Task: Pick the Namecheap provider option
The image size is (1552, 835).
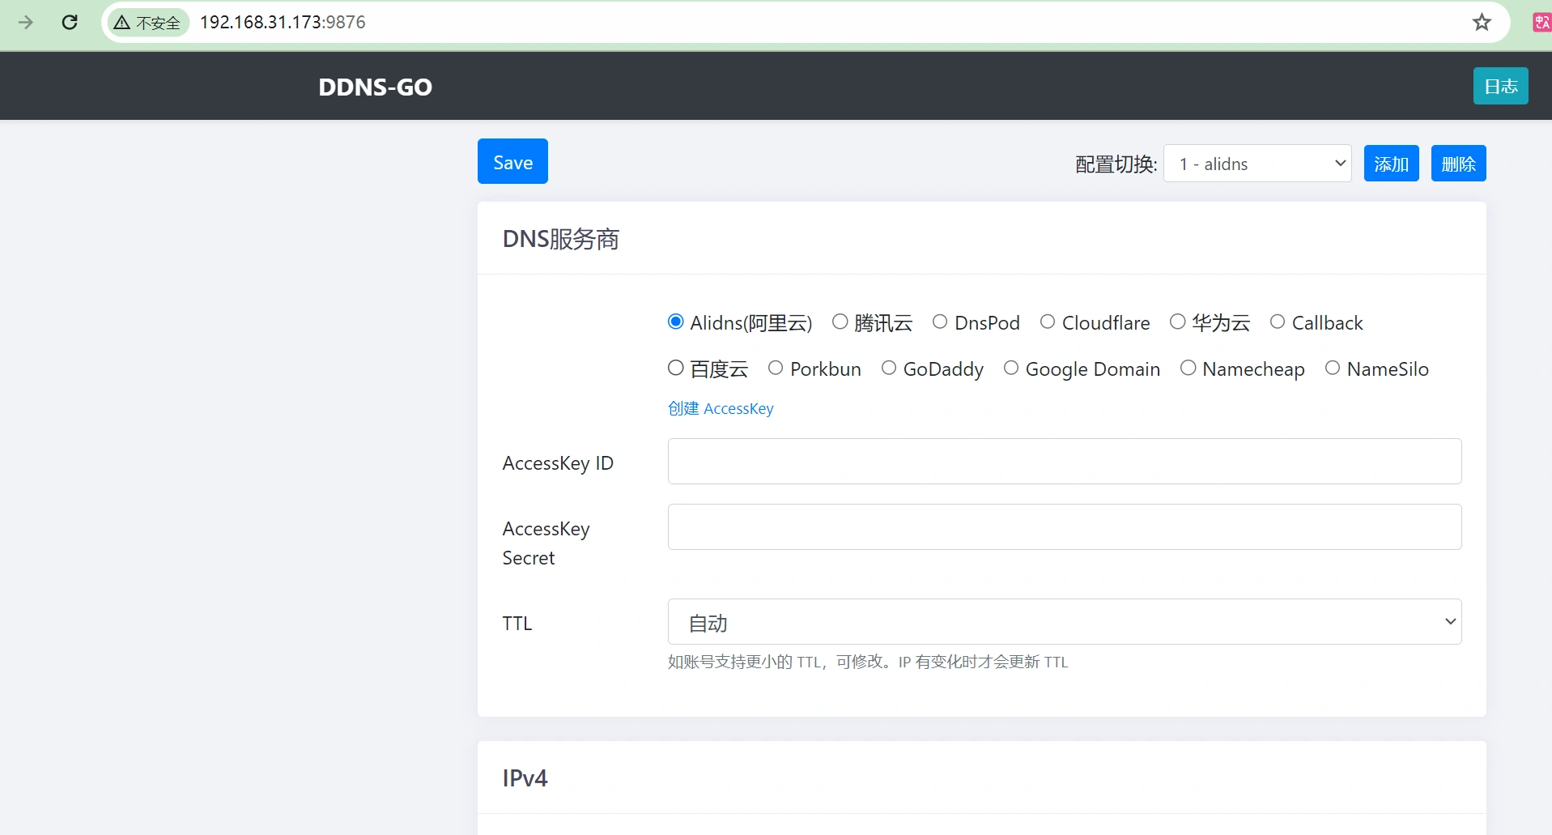Action: click(1188, 369)
